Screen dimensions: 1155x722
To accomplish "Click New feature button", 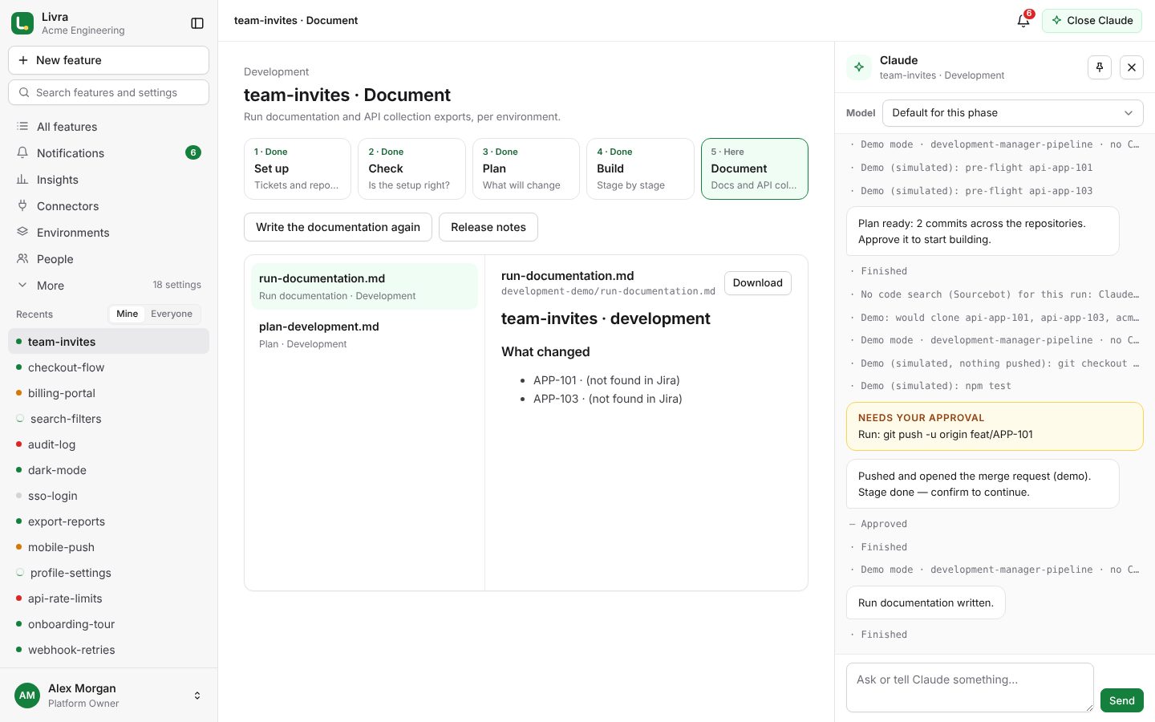I will point(108,60).
